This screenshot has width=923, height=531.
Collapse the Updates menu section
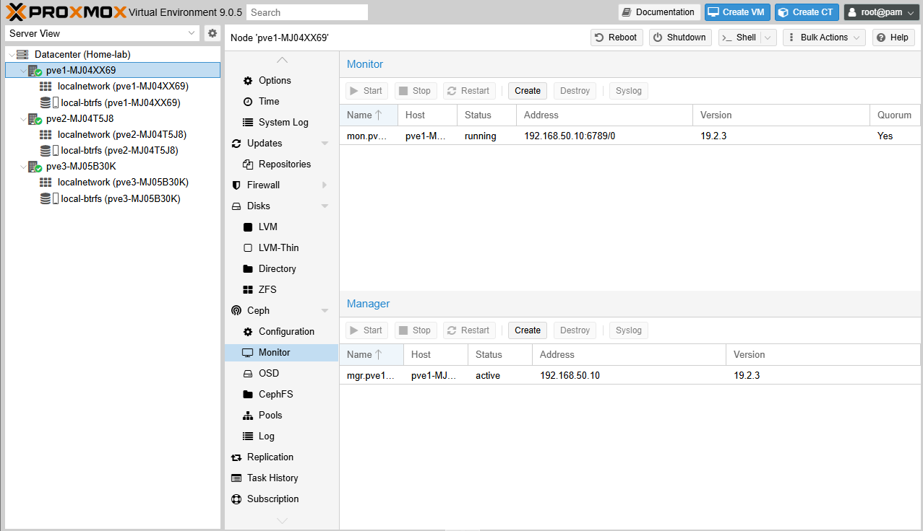click(325, 144)
